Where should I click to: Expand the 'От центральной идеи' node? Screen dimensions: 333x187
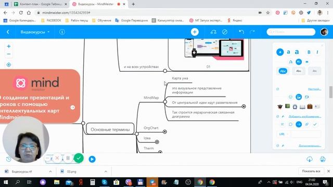coord(244,106)
